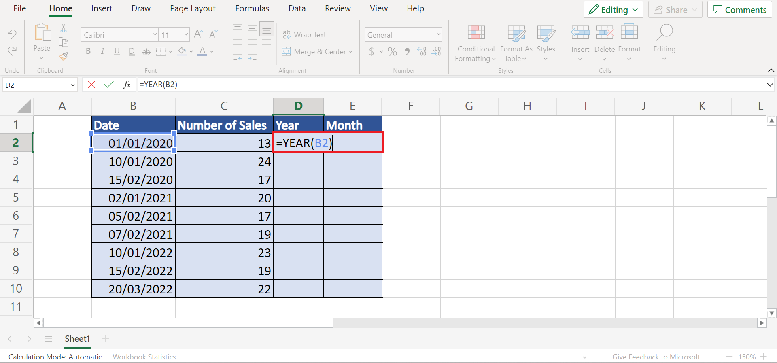Apply the percent style
The image size is (777, 363).
tap(393, 51)
